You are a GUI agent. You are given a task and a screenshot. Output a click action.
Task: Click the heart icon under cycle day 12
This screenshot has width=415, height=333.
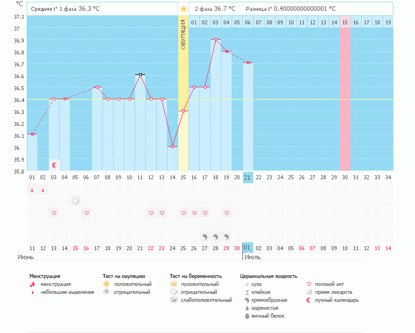[x=151, y=213]
